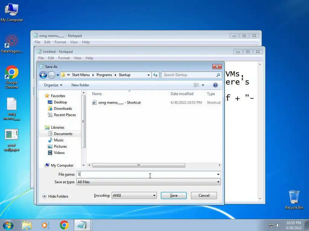
Task: Click the volume speaker tray icon
Action: [x=278, y=225]
